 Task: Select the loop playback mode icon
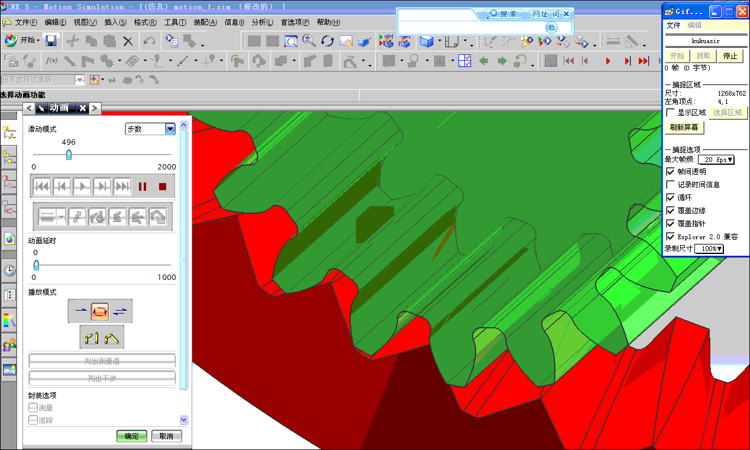[x=100, y=311]
